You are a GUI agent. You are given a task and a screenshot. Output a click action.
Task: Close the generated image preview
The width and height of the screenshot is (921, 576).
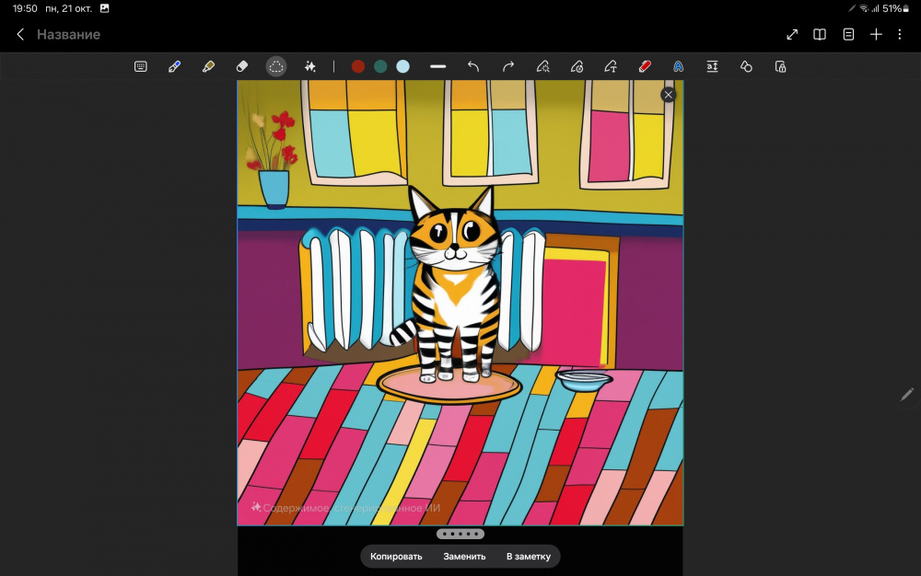669,95
